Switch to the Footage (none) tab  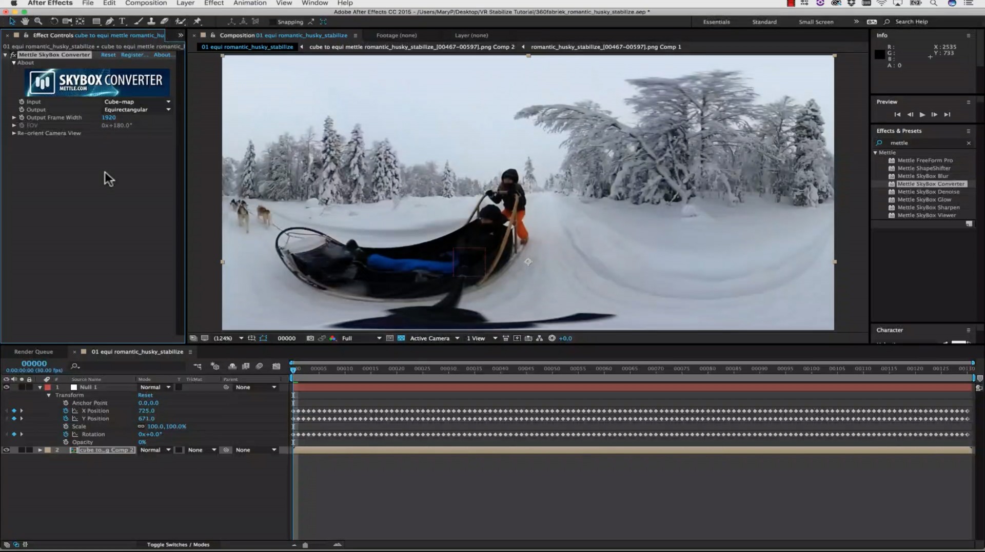[396, 35]
